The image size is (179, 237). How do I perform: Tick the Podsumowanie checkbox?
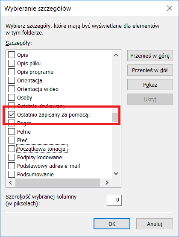pyautogui.click(x=12, y=174)
